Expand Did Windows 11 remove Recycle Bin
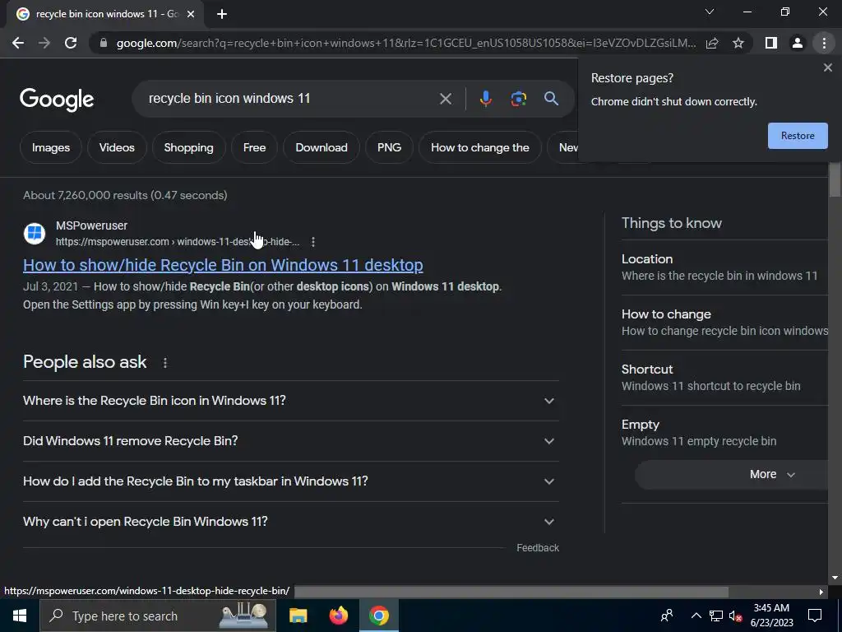The width and height of the screenshot is (842, 632). coord(291,441)
